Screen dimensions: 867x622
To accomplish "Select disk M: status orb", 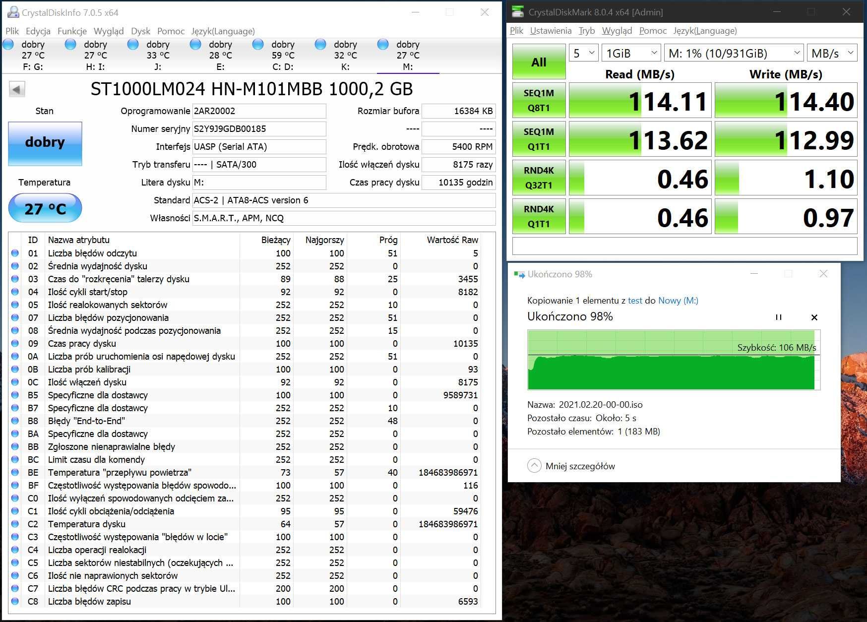I will 383,45.
